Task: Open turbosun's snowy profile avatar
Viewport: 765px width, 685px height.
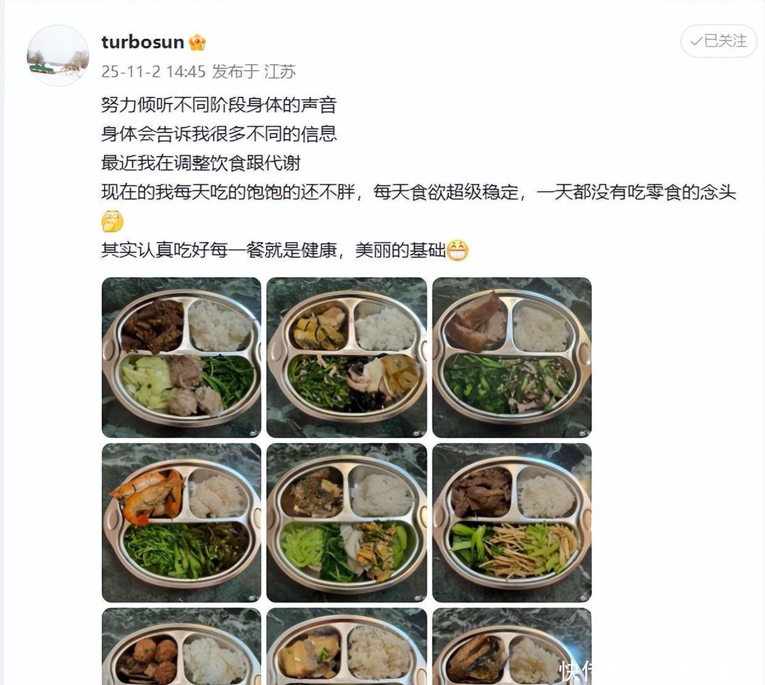Action: pyautogui.click(x=58, y=55)
